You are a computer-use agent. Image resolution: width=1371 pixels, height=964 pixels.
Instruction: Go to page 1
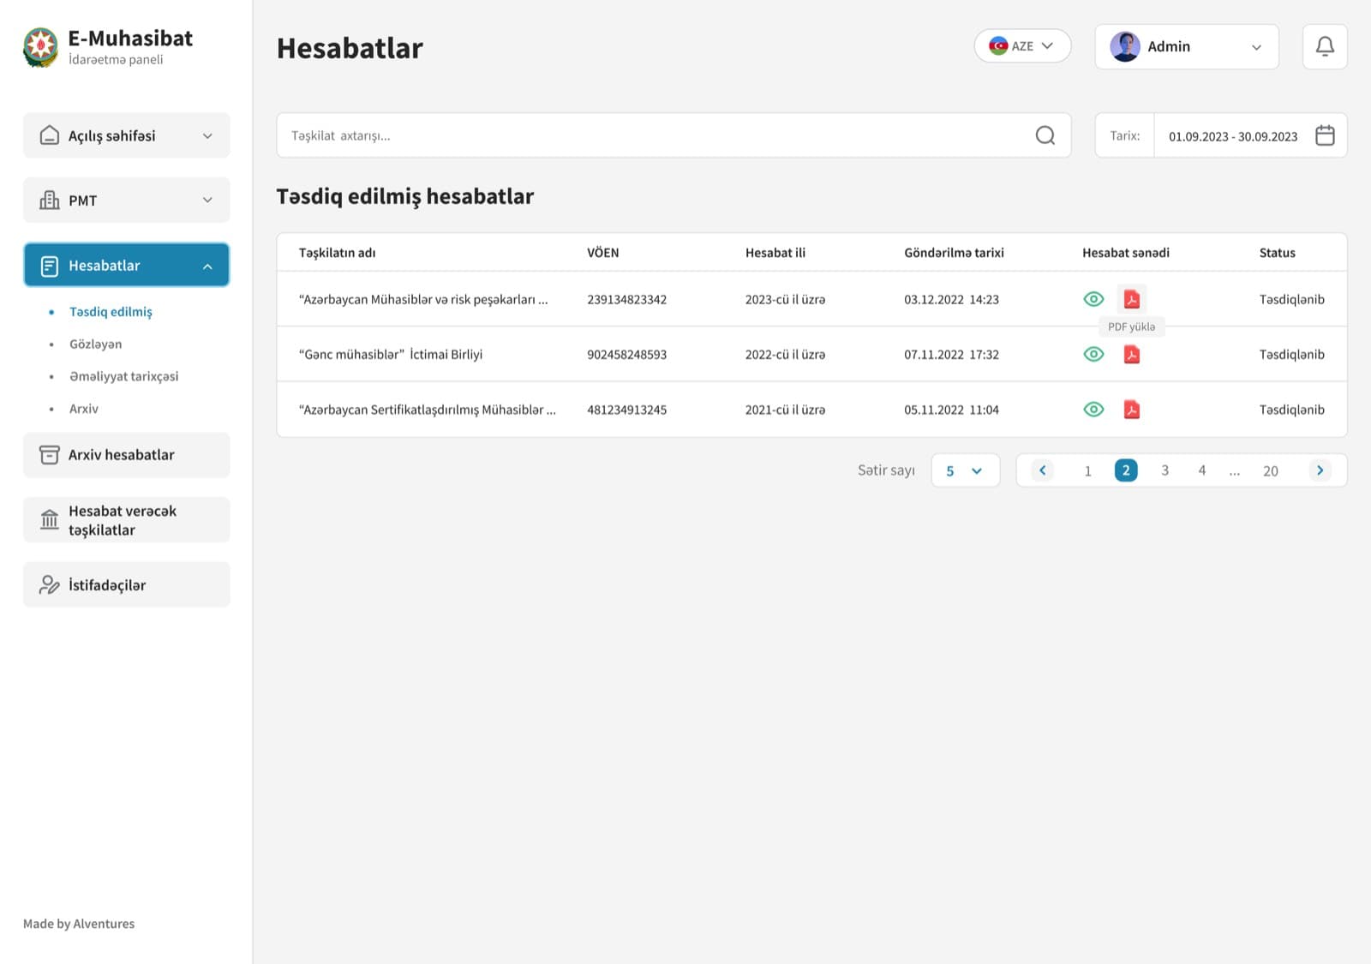pos(1087,470)
